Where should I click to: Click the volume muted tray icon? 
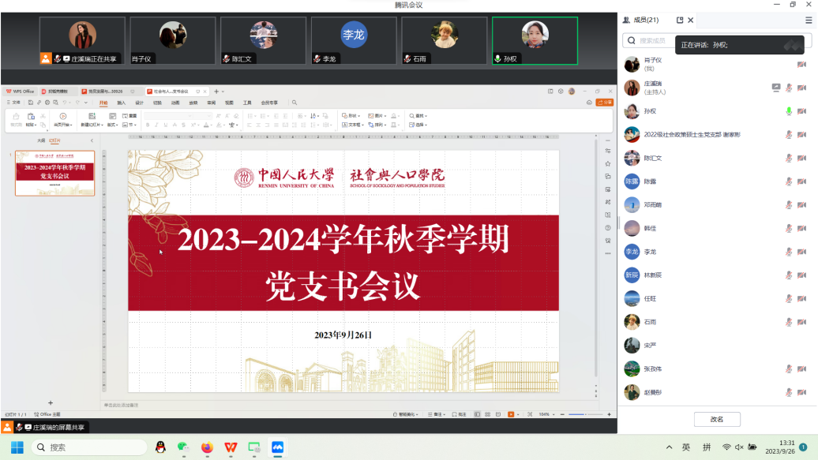point(739,447)
